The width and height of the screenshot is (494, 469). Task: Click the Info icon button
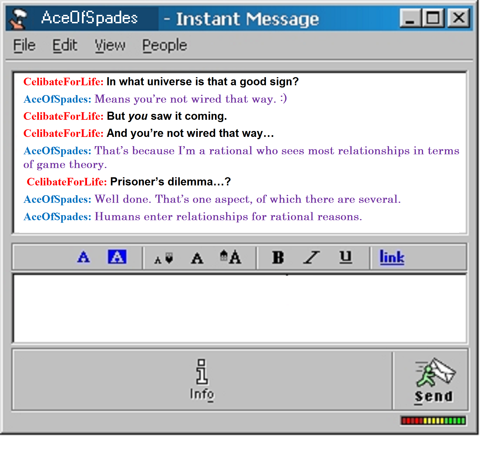pyautogui.click(x=202, y=380)
